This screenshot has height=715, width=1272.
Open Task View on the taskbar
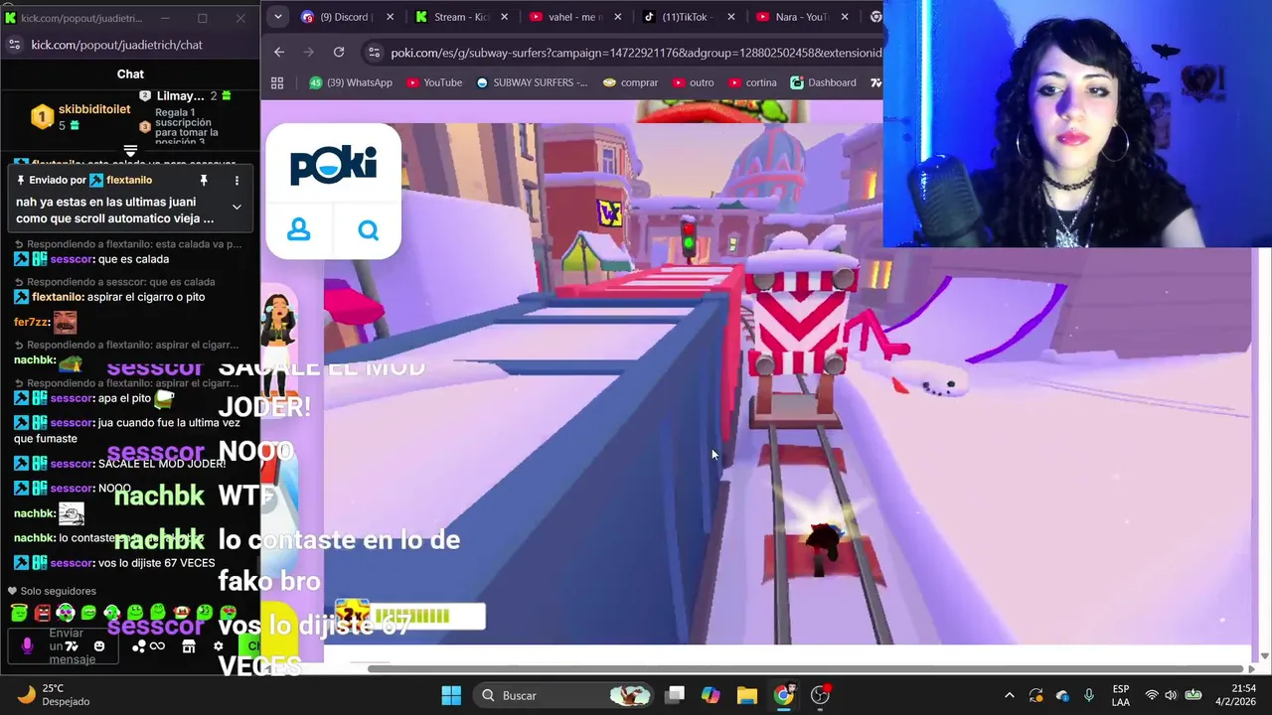click(x=675, y=695)
